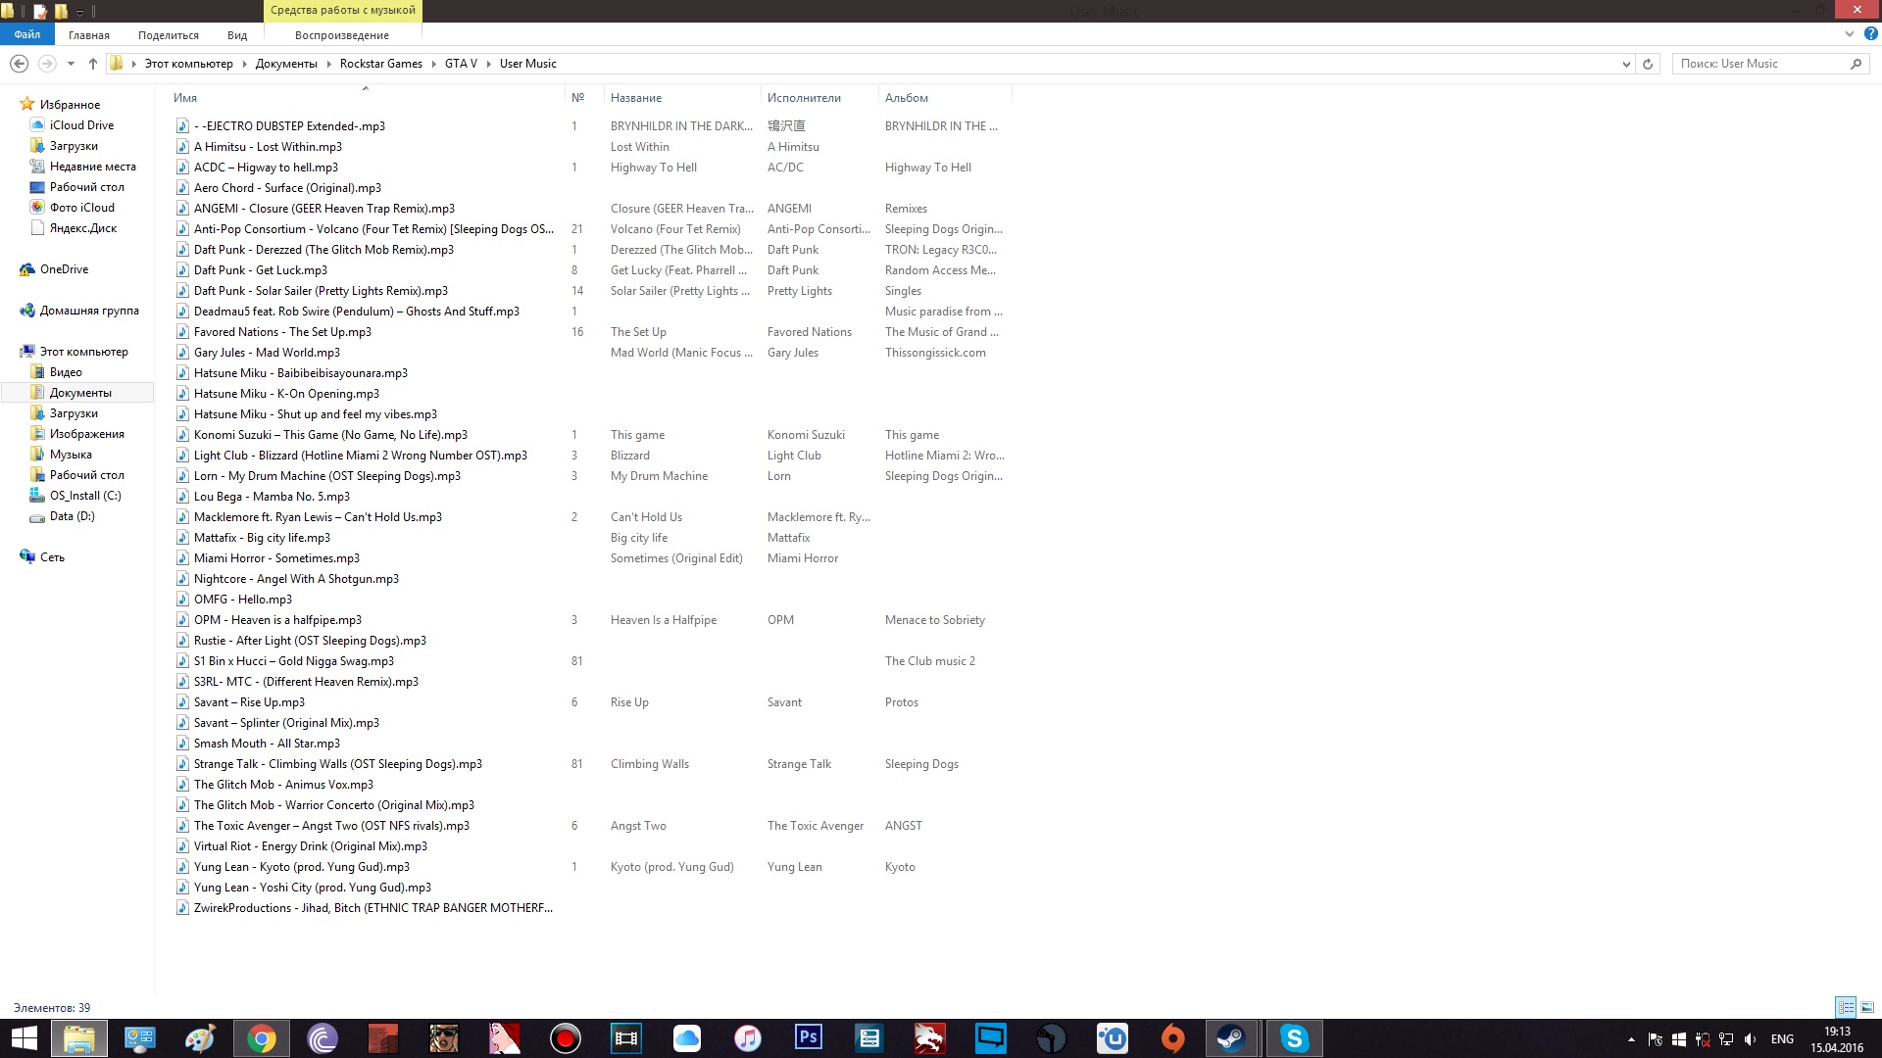Navigate to Rockstar Games in breadcrumb
This screenshot has height=1058, width=1882.
point(381,64)
